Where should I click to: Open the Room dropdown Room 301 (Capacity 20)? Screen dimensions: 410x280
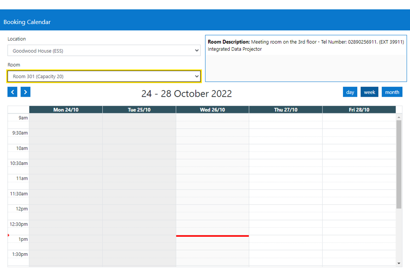pyautogui.click(x=104, y=76)
